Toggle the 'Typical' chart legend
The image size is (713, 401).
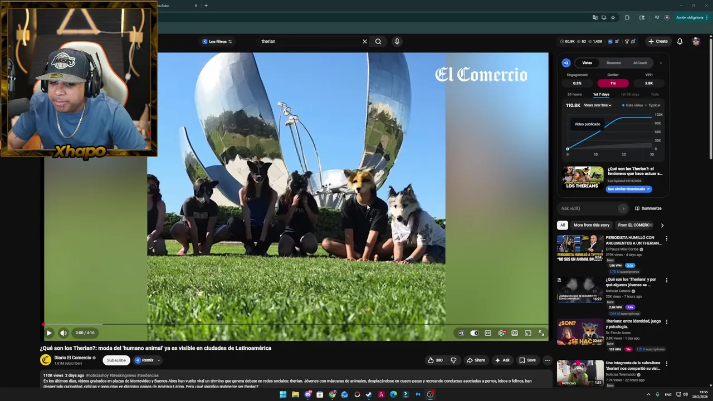click(652, 105)
